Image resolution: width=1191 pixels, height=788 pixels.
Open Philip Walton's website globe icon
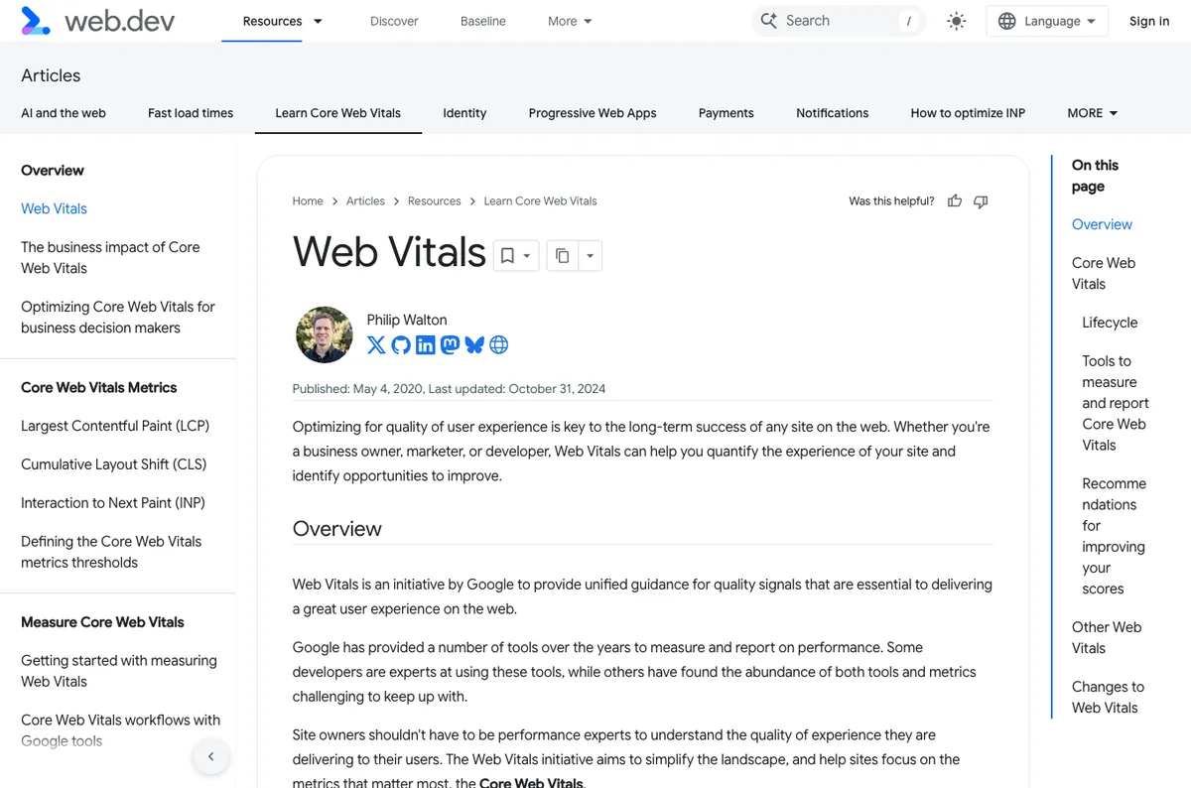[499, 344]
